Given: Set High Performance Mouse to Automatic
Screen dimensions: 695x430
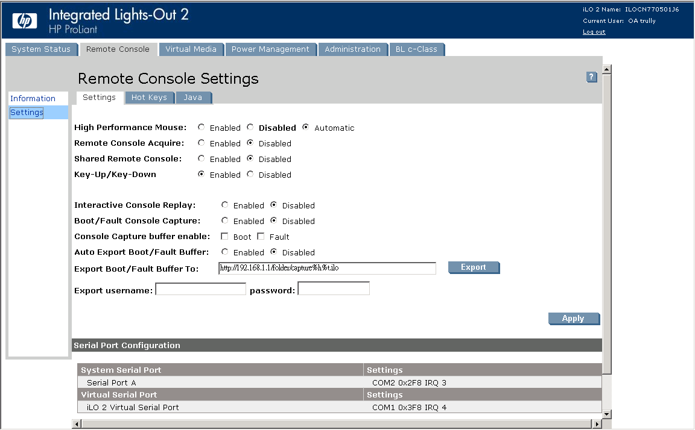Looking at the screenshot, I should click(305, 128).
